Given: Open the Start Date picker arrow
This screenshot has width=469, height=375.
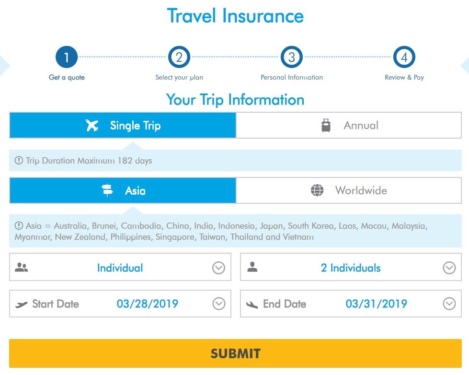Looking at the screenshot, I should [218, 304].
